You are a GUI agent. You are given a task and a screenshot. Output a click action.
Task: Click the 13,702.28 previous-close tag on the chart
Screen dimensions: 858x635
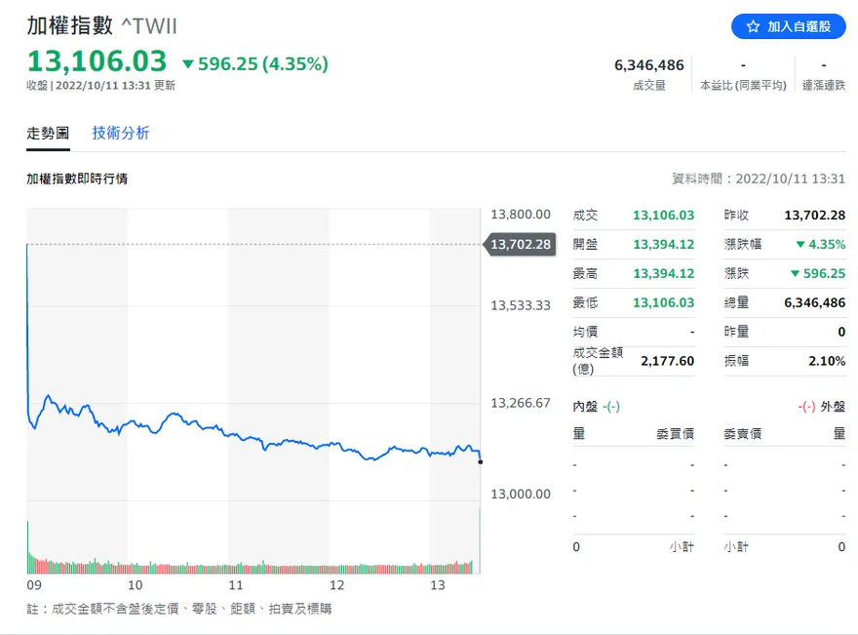pyautogui.click(x=520, y=244)
